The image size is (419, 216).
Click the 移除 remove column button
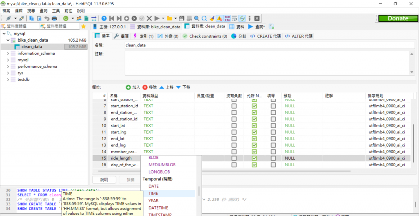click(x=150, y=87)
